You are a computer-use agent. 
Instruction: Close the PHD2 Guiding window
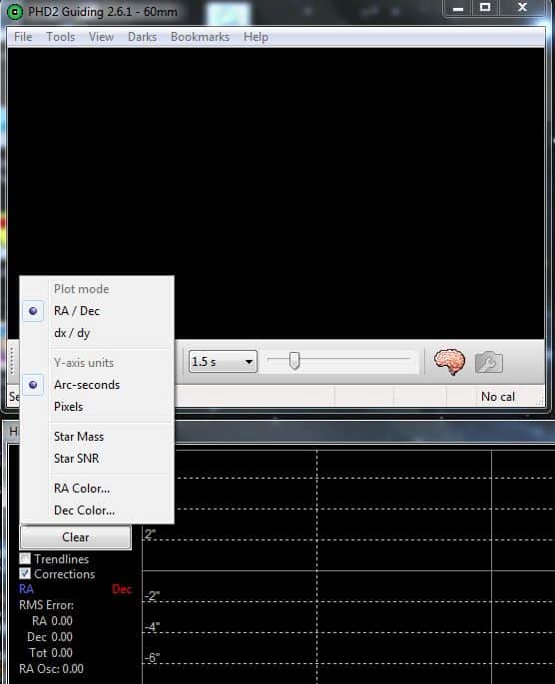(522, 8)
